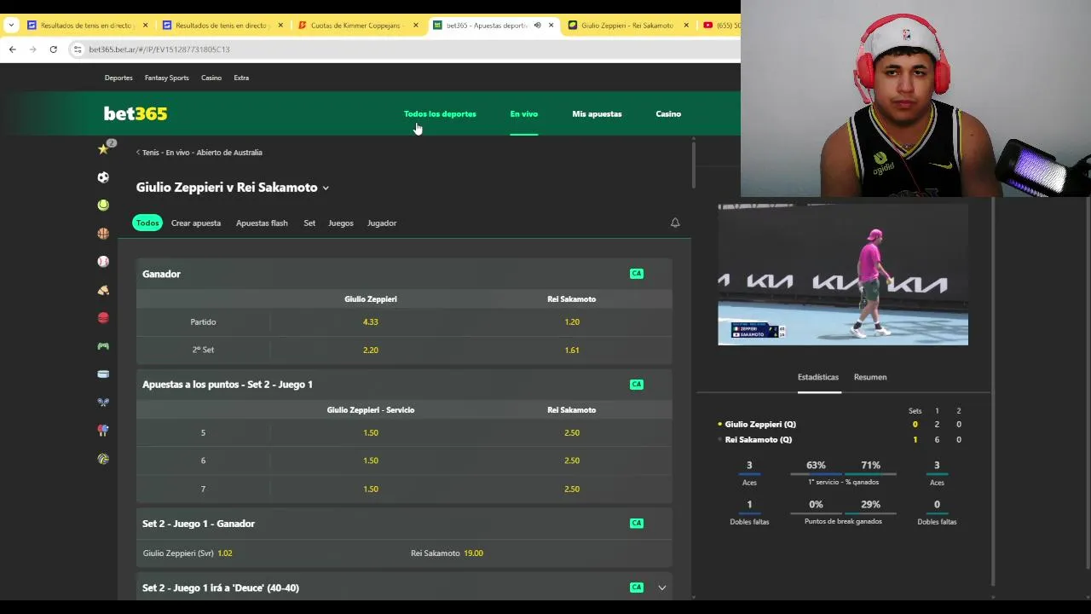
Task: Click CA badge in the Deuce section
Action: [x=637, y=588]
